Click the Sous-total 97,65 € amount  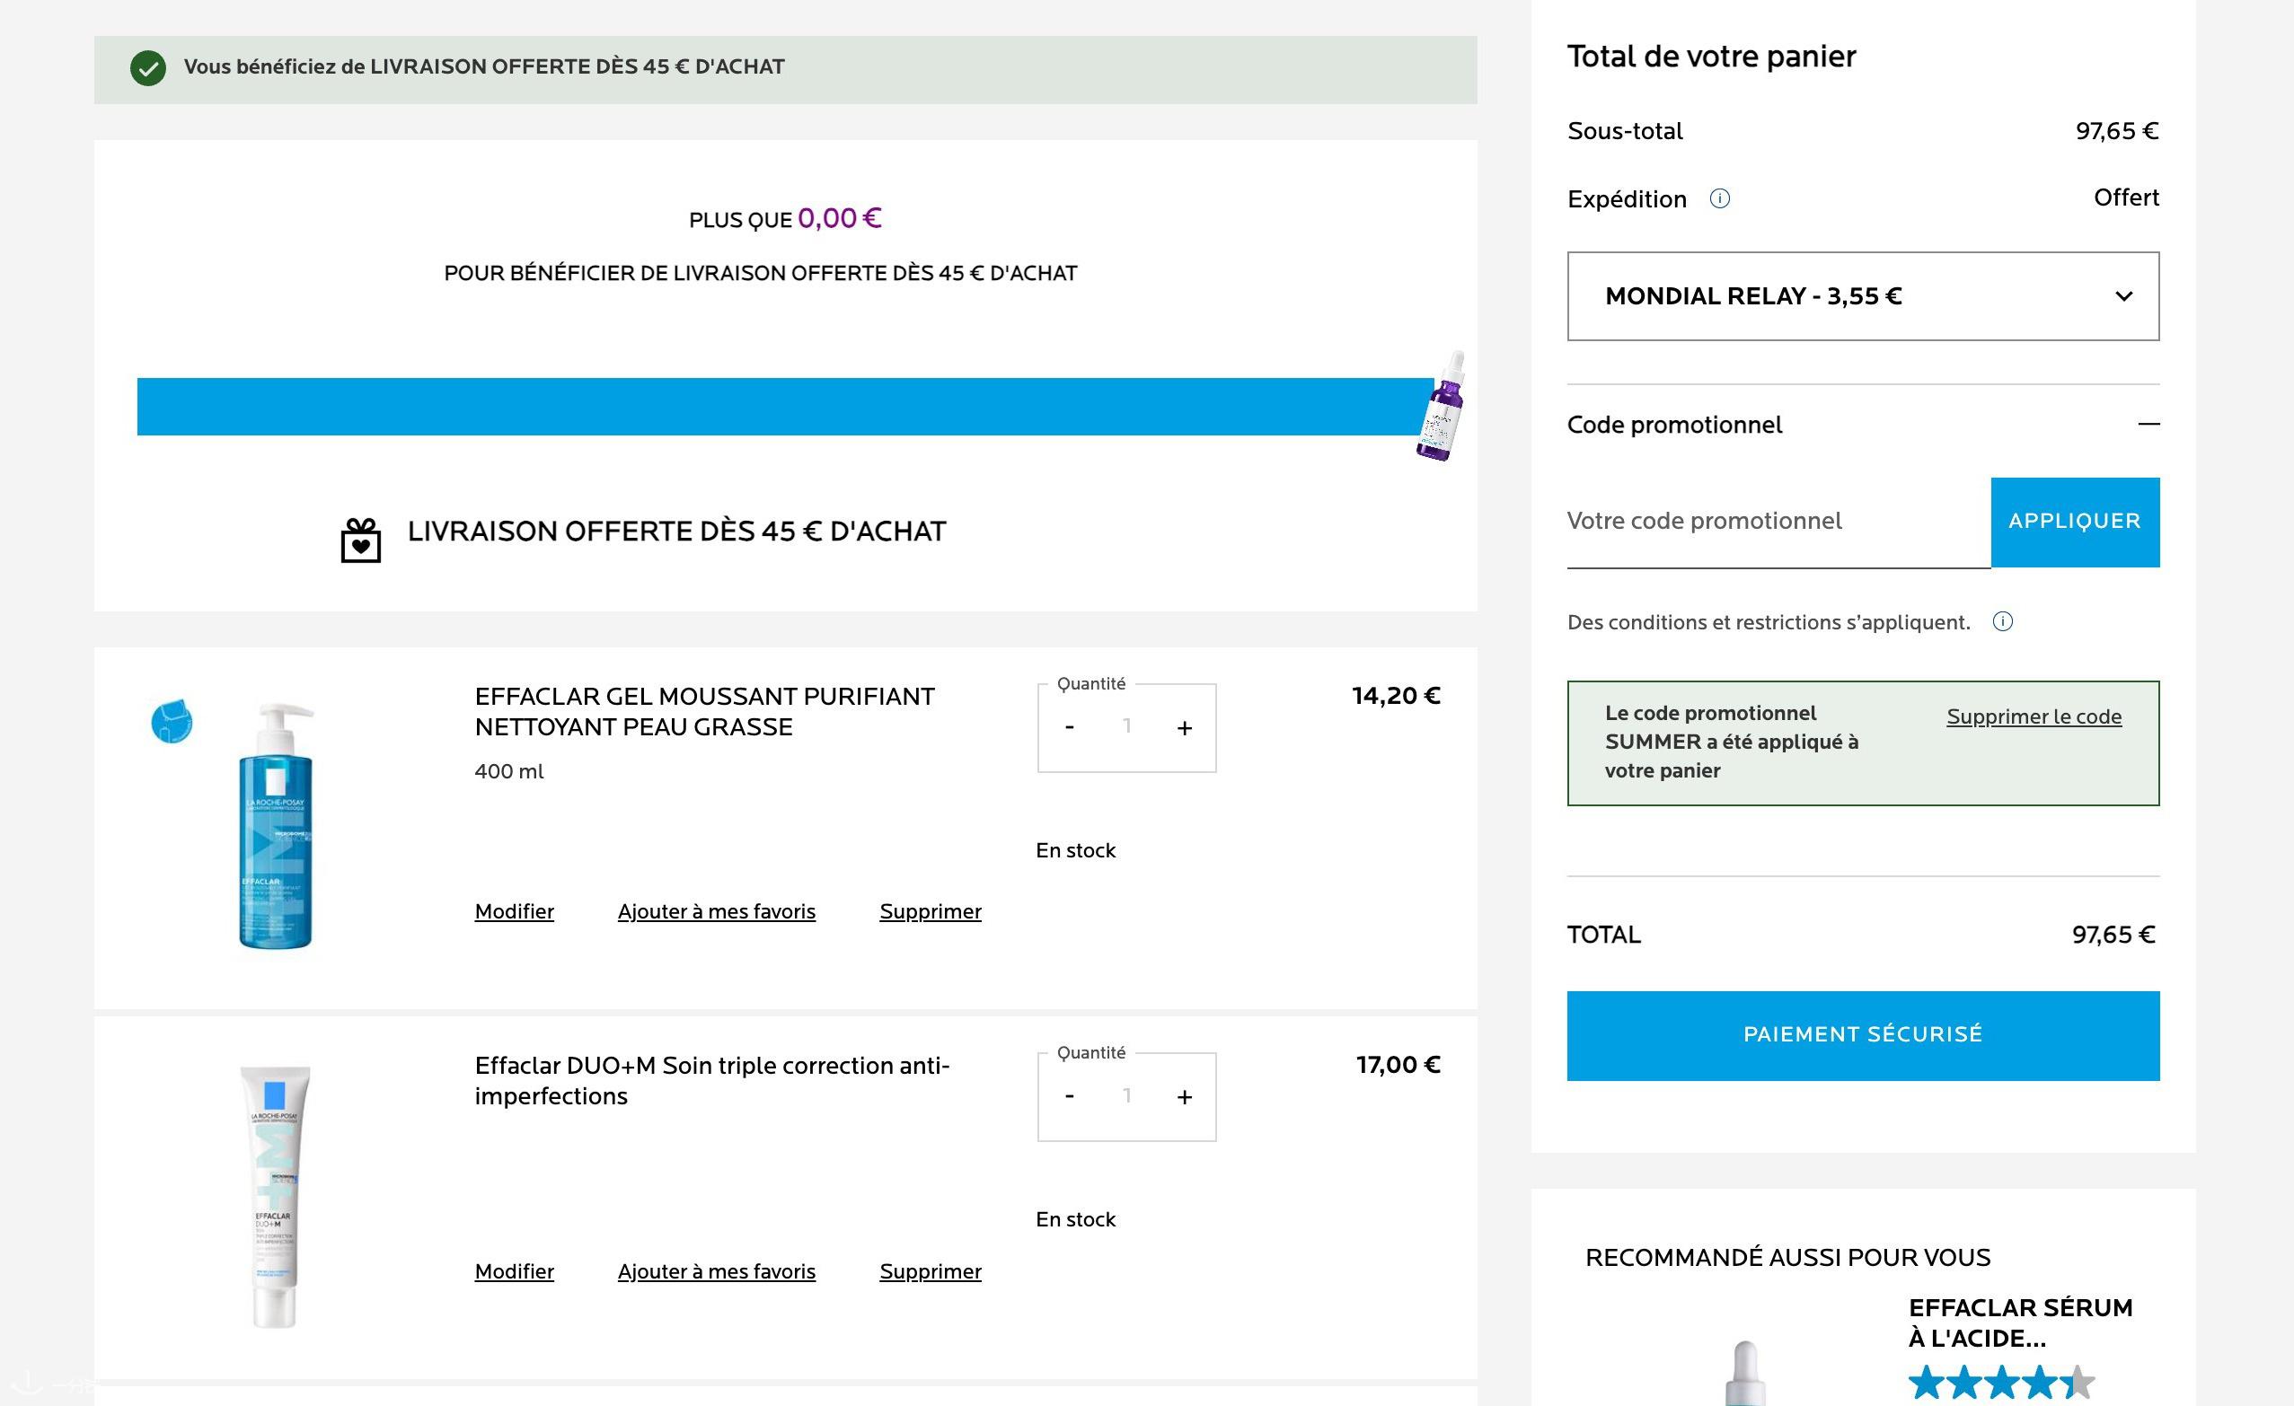pos(2117,131)
